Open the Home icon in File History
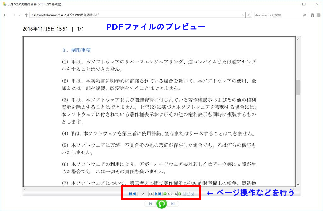Screen dimensions: 323x211 313,15
